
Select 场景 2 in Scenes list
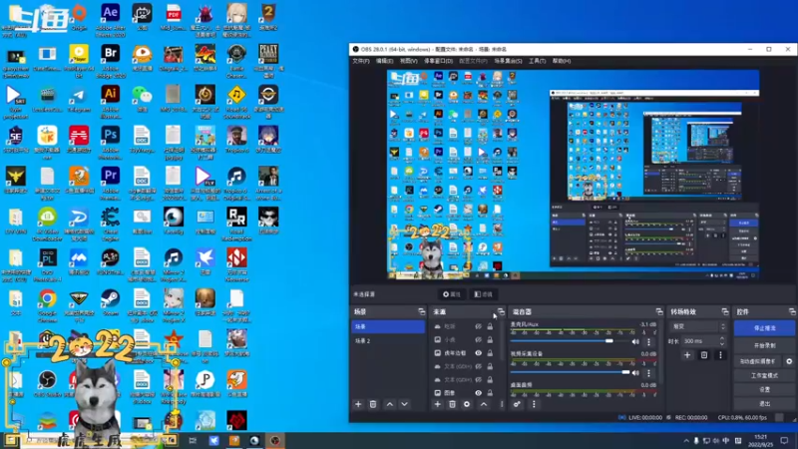[388, 340]
